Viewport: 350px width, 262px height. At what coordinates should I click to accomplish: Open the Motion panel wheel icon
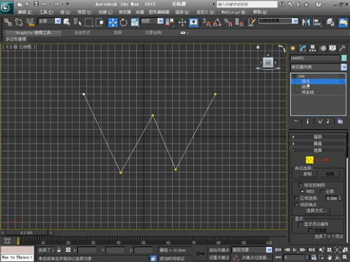coord(323,48)
